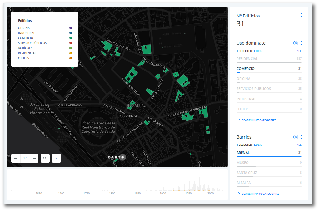Viewport: 319px width, 211px height.
Task: Zoom in the map with plus button
Action: 34,158
